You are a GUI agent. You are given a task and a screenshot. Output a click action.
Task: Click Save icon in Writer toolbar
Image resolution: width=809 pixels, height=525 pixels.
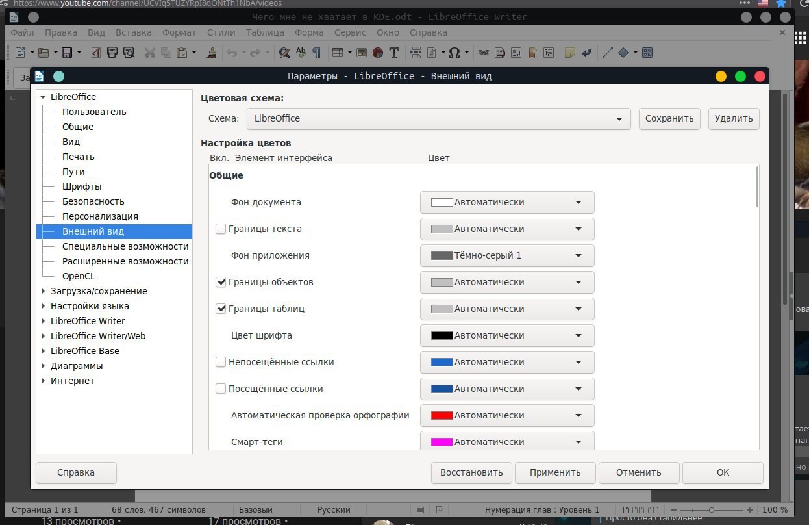pos(67,53)
